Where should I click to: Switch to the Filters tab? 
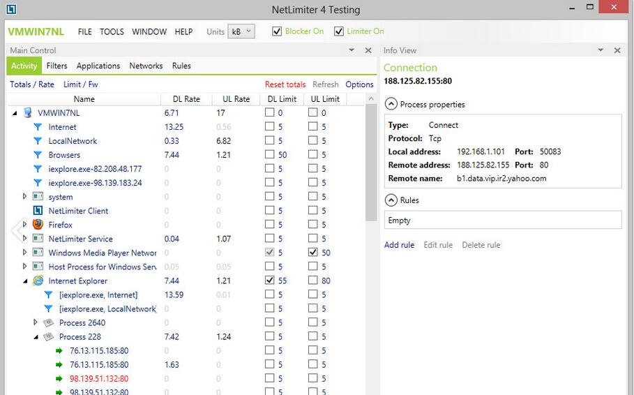click(56, 66)
